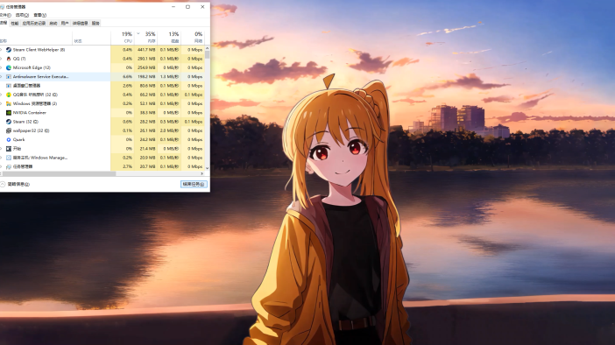Switch to the 应用历史记录 tab
Image resolution: width=615 pixels, height=345 pixels.
pyautogui.click(x=34, y=24)
